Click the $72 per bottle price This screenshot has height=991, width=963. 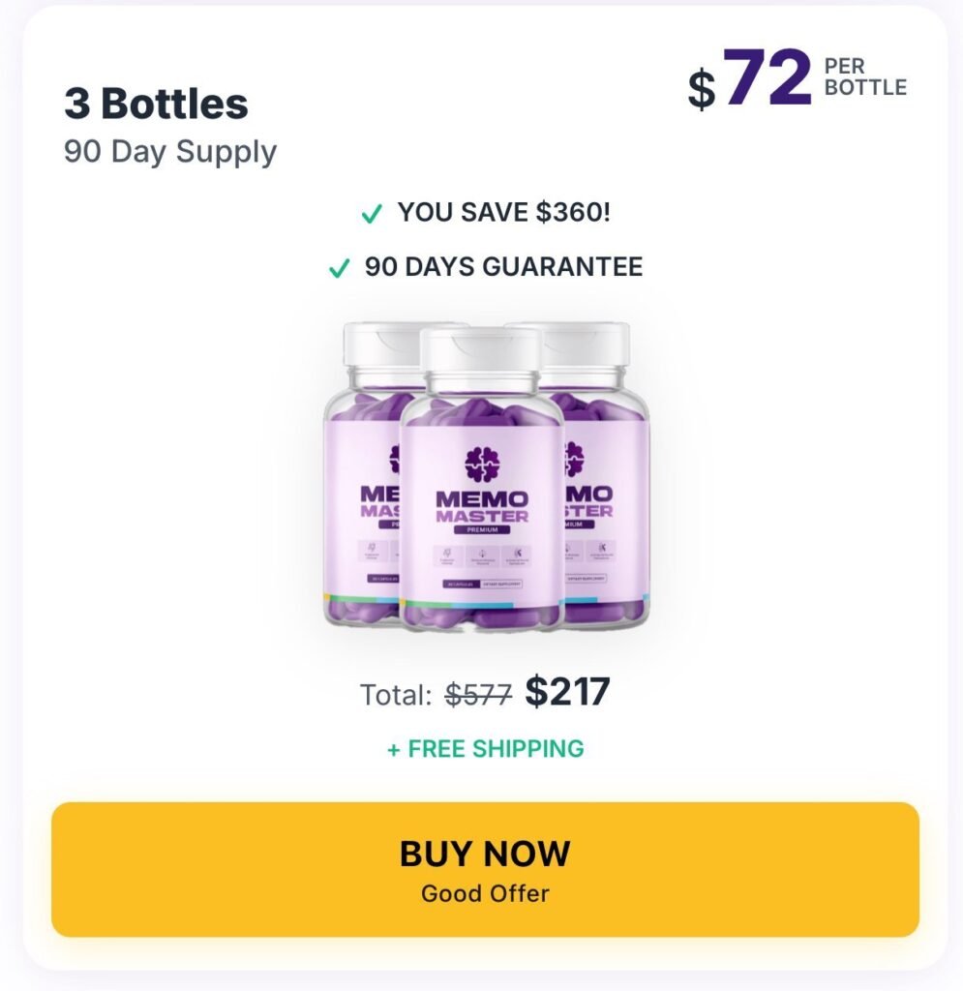(x=750, y=78)
